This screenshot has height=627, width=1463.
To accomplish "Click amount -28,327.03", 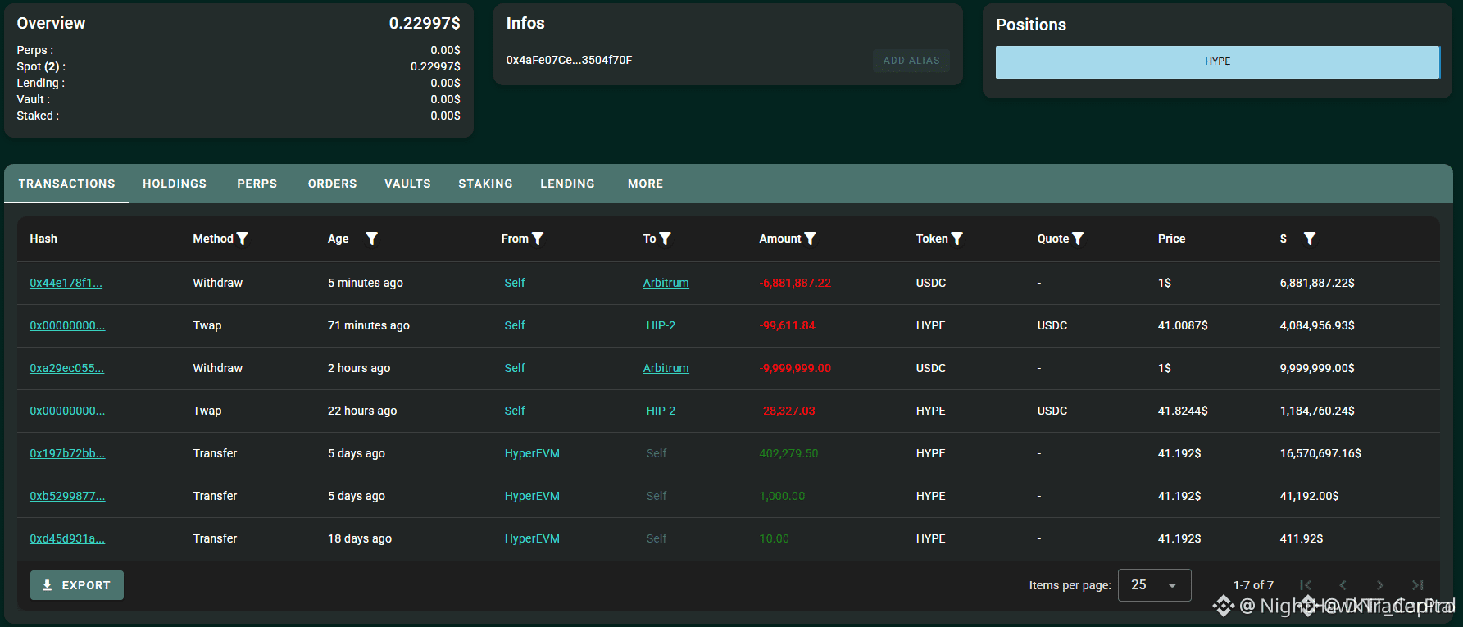I will 788,411.
